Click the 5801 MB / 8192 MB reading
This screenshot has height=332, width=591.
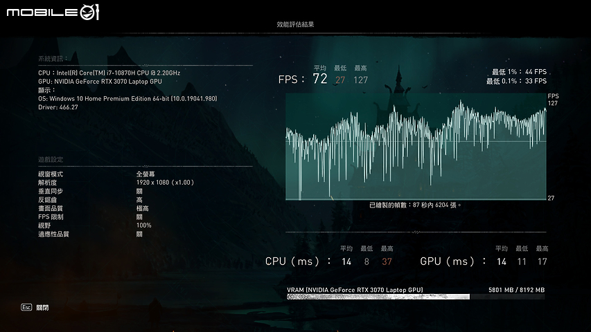pos(516,290)
